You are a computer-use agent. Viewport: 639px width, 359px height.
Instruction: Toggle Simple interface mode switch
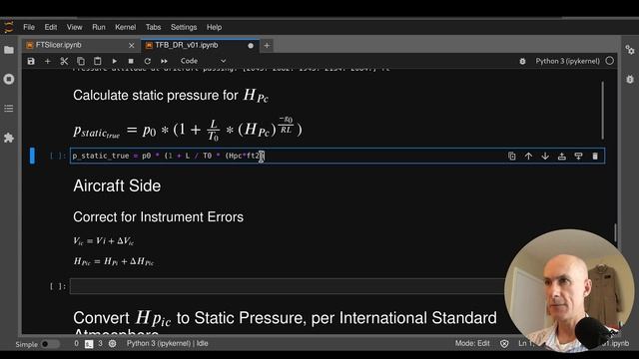click(50, 344)
